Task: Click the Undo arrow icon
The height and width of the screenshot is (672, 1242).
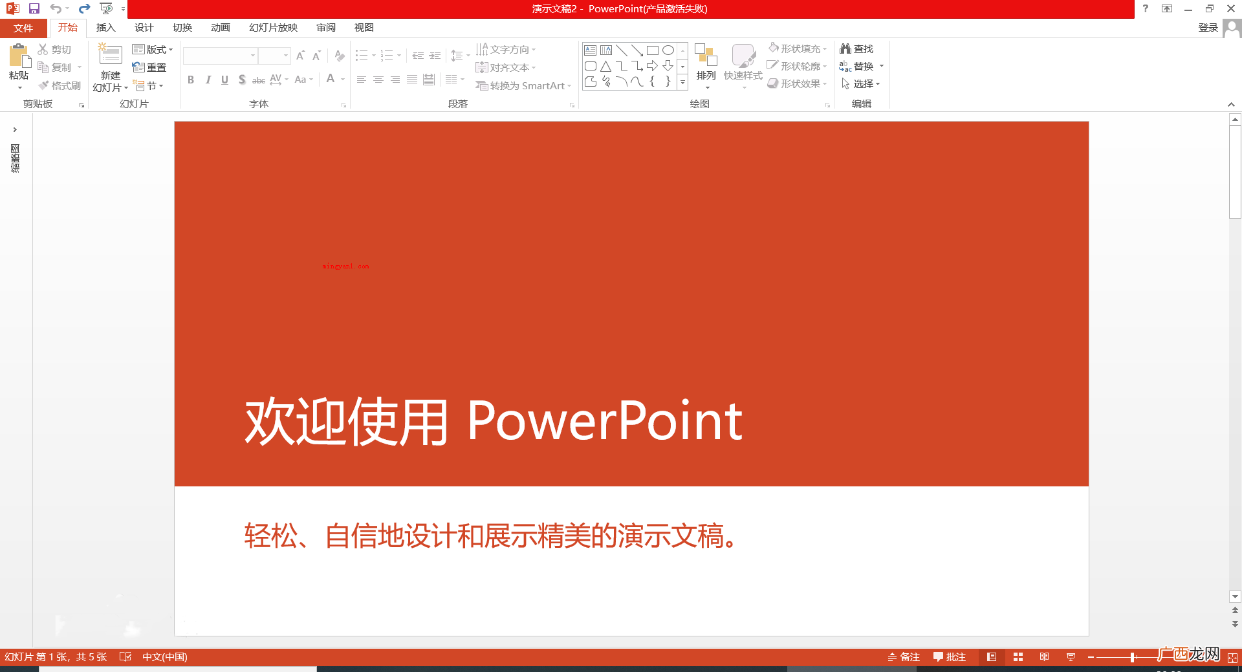Action: [x=56, y=8]
